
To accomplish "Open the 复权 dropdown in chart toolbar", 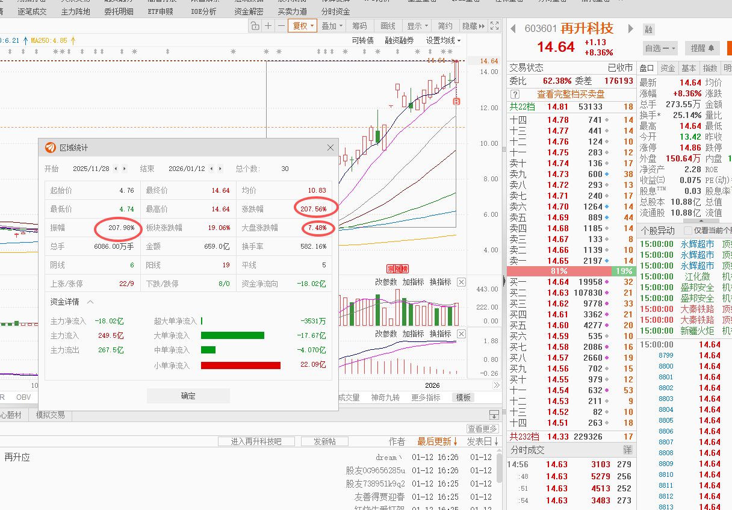I will click(x=303, y=26).
